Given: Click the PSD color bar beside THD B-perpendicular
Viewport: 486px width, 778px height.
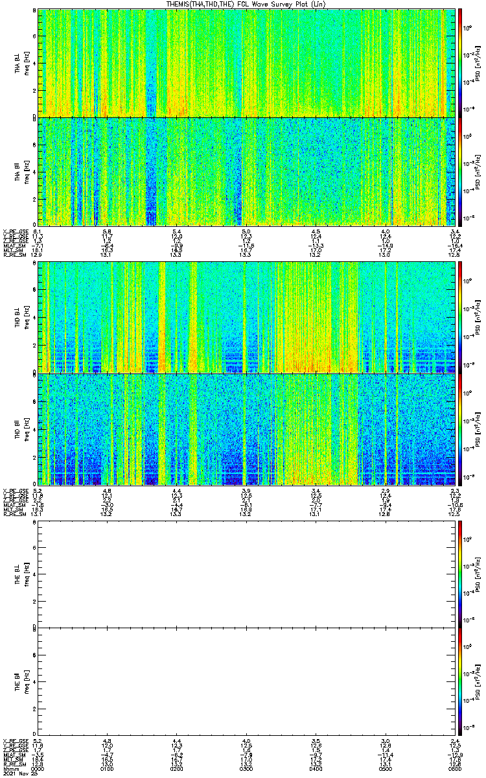Looking at the screenshot, I should pos(461,317).
